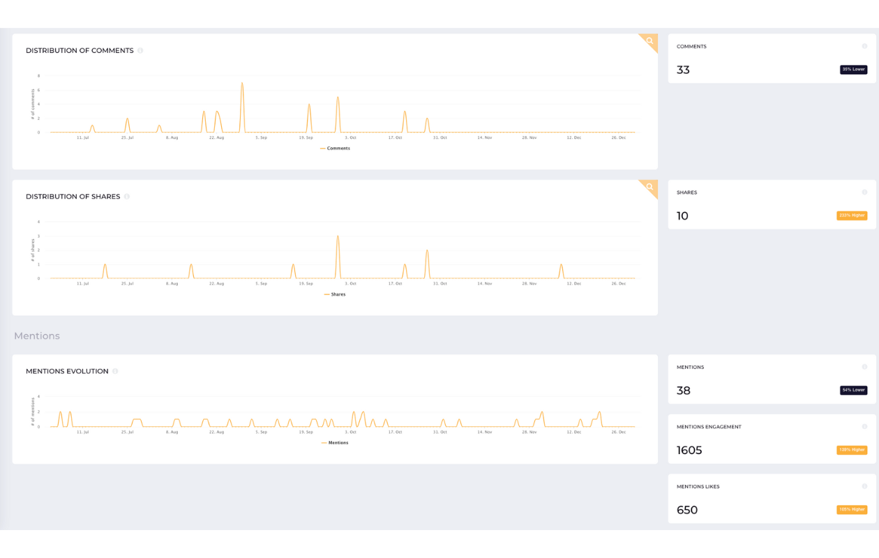879x558 pixels.
Task: Click tallest peak in comments chart
Action: click(242, 84)
